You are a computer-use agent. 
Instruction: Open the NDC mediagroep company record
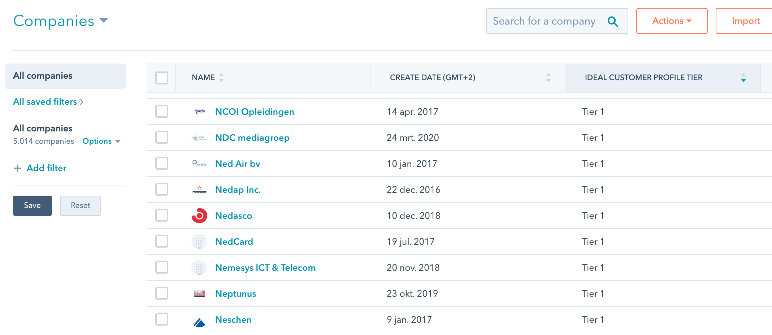pyautogui.click(x=252, y=138)
